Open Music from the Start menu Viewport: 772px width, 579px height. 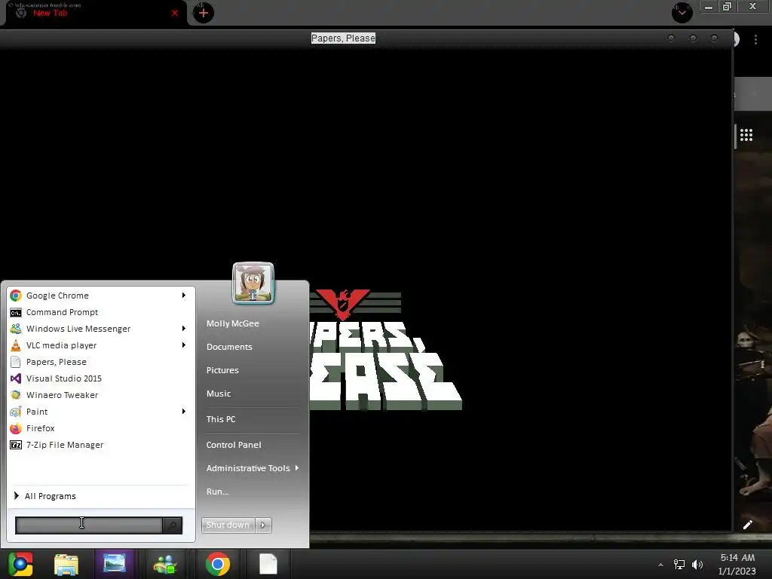pyautogui.click(x=219, y=394)
